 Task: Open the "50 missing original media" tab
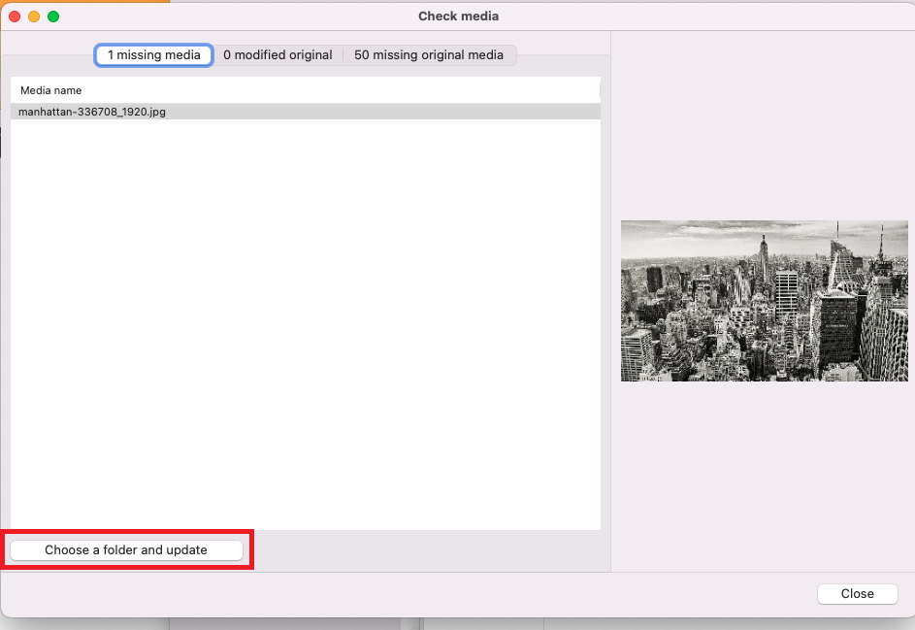coord(428,55)
